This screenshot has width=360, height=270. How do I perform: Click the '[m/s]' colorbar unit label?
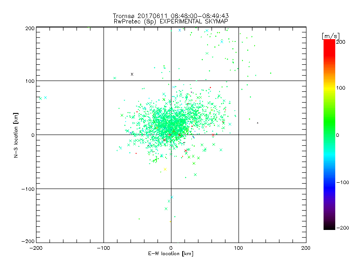[x=331, y=36]
